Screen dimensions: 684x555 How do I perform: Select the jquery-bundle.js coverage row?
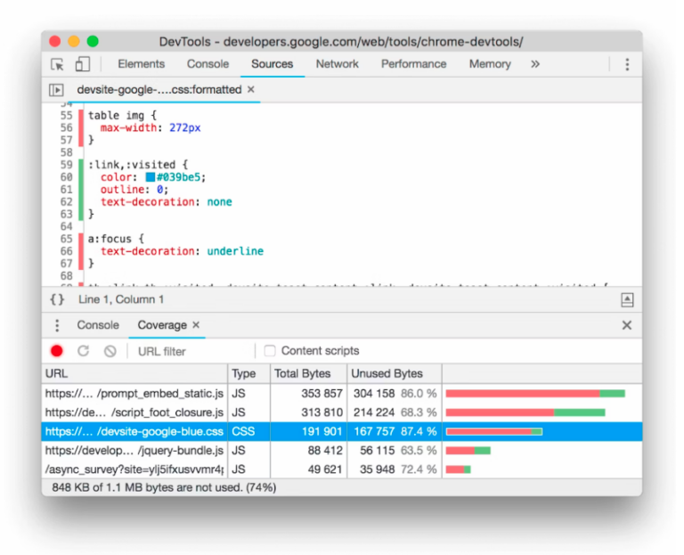342,450
